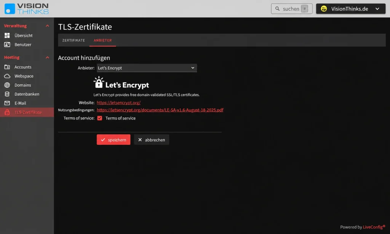The height and width of the screenshot is (234, 390).
Task: Focus the suchen search field
Action: (292, 9)
